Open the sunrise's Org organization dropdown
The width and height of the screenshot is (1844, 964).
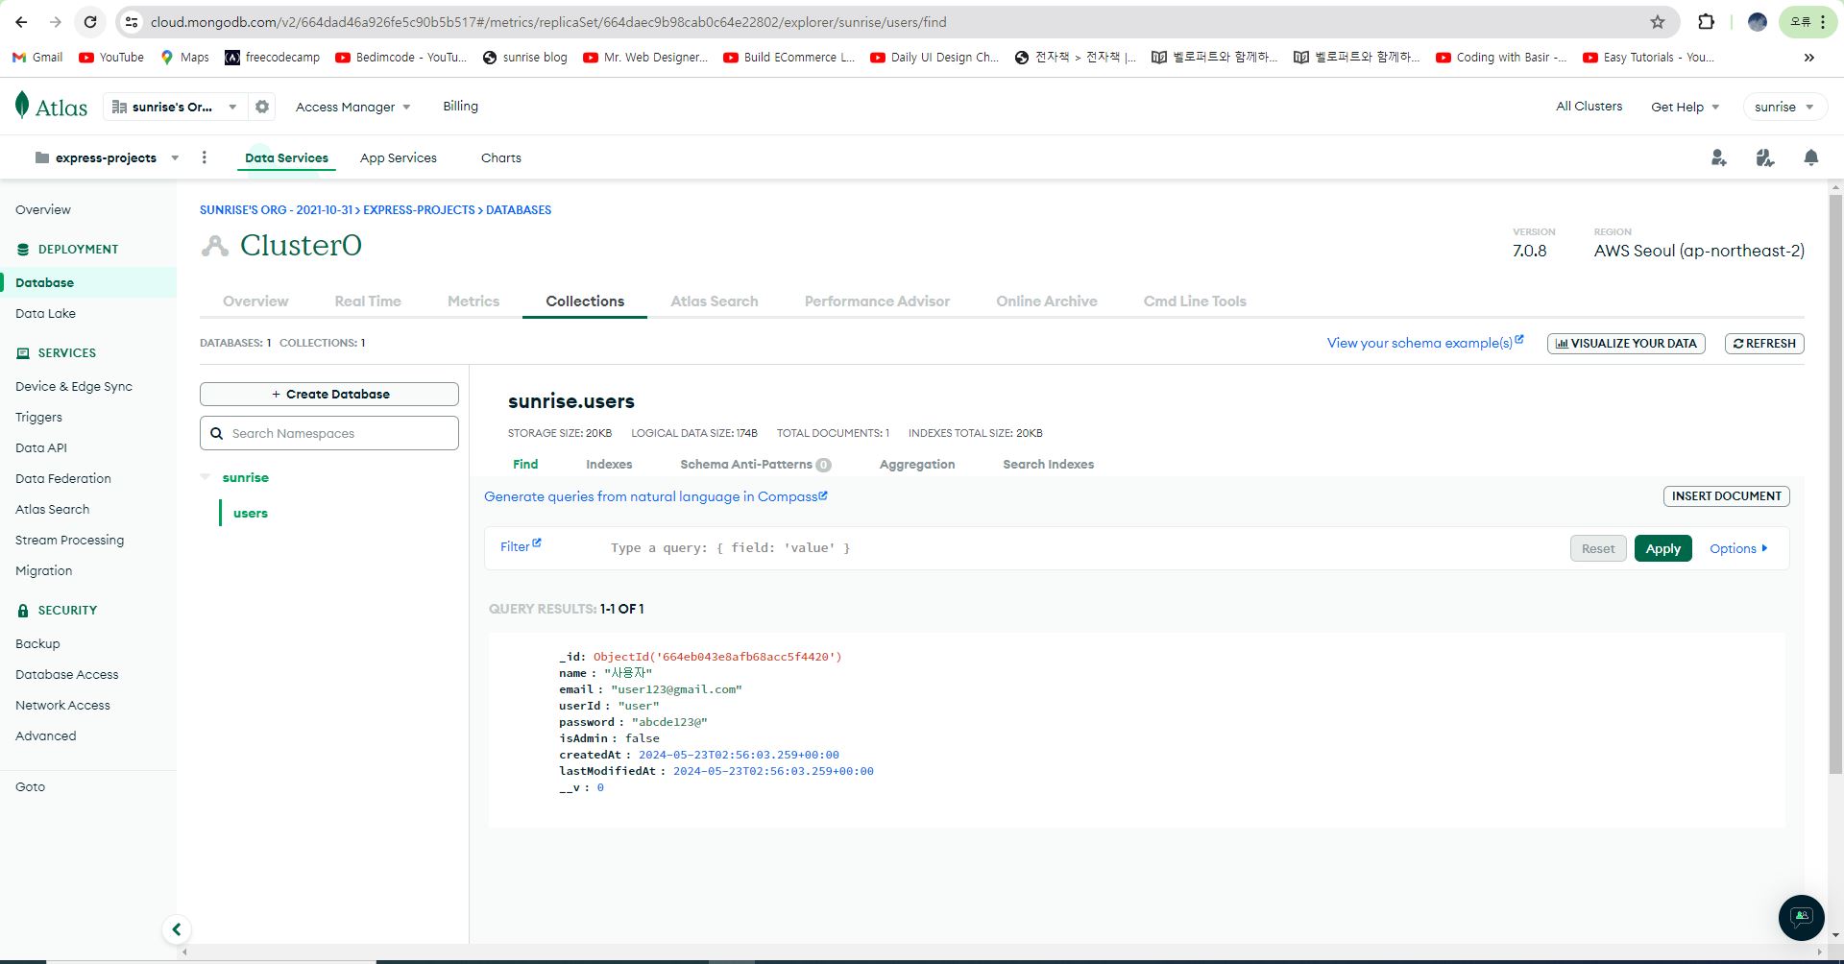pos(174,107)
